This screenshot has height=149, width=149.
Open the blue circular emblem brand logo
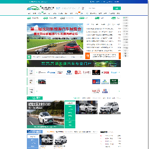click(69, 72)
